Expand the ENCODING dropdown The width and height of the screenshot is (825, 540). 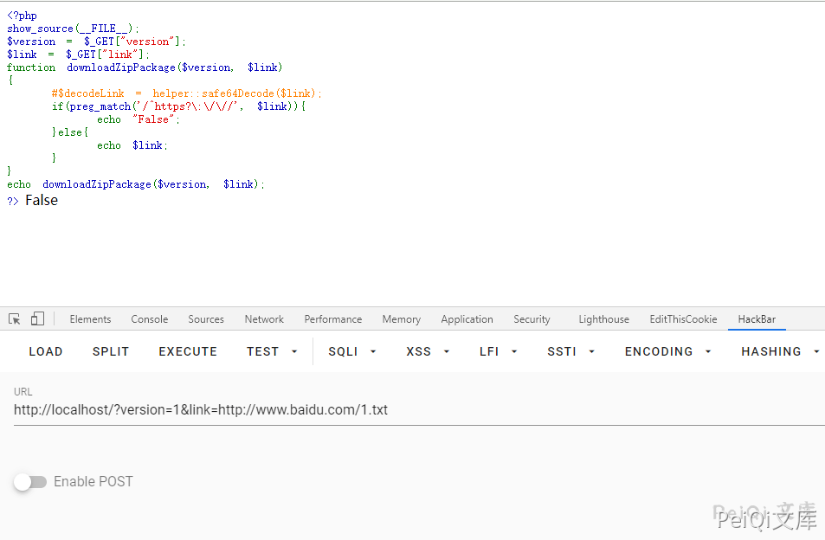tap(667, 352)
